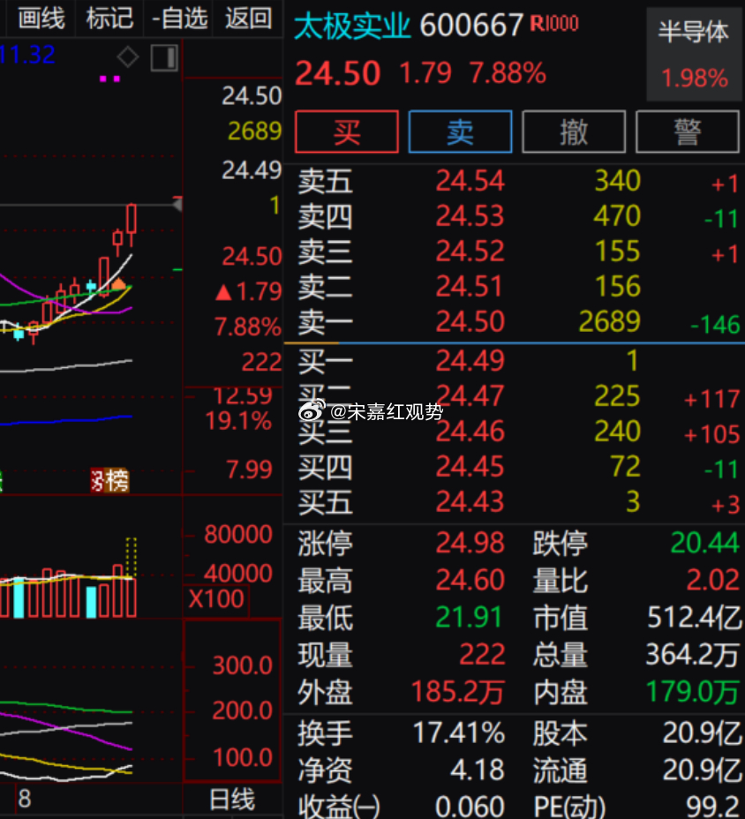Click the red 买 (Buy) button

point(347,131)
